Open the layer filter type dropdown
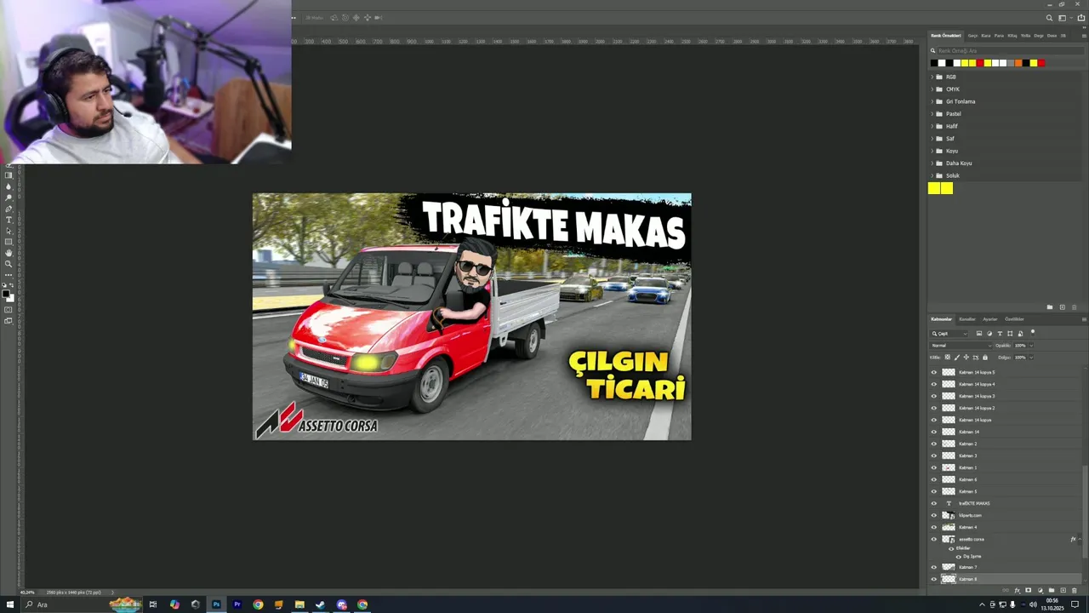1089x613 pixels. [949, 334]
